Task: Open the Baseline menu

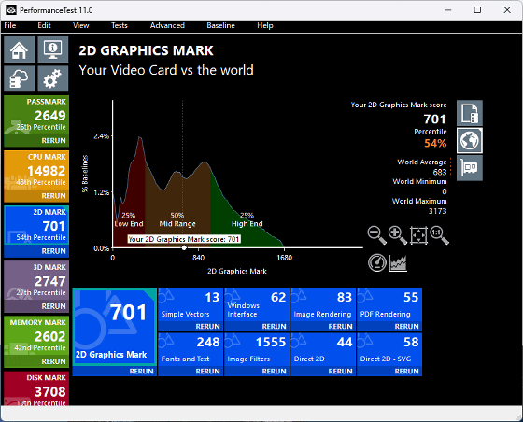Action: click(x=220, y=25)
